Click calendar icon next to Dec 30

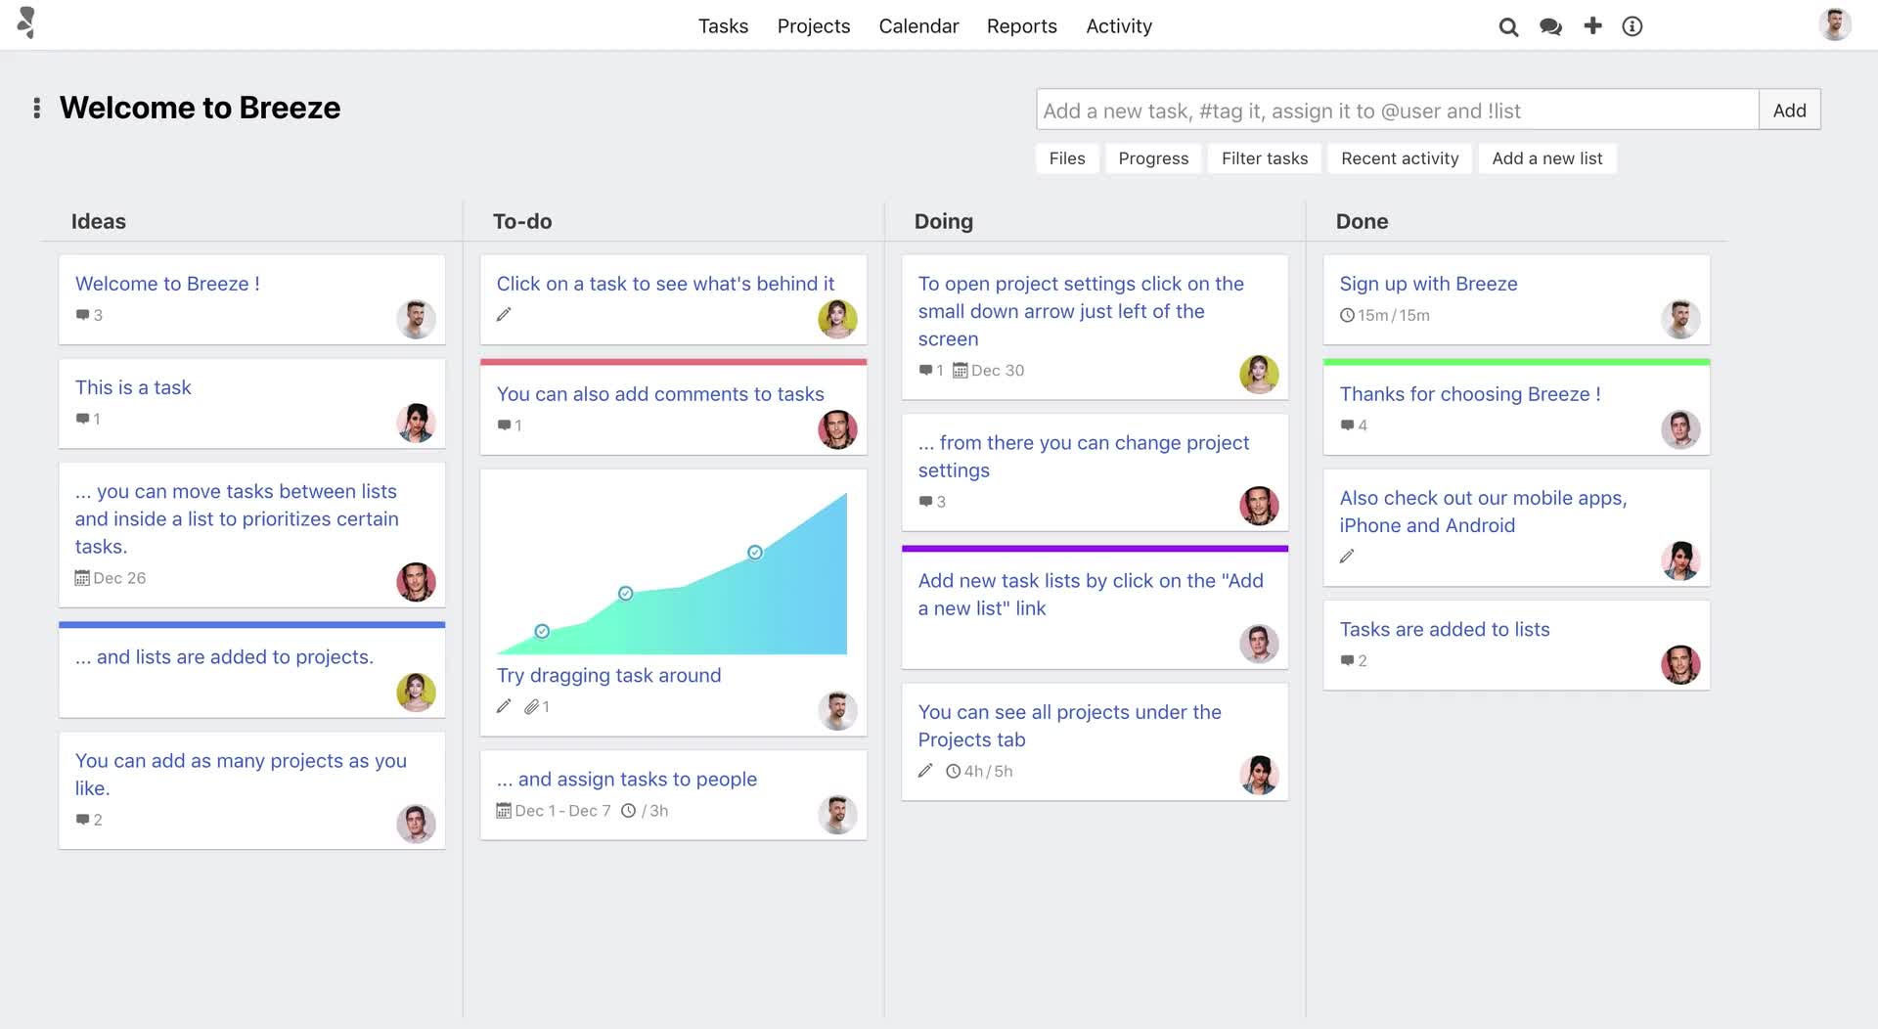click(960, 371)
